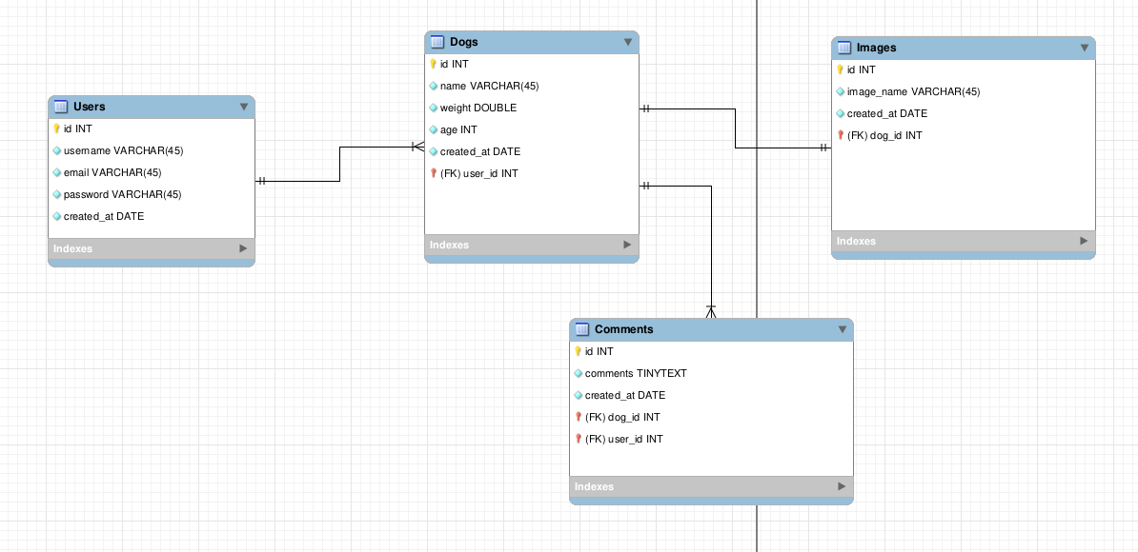Click the diamond icon beside age

click(x=434, y=129)
